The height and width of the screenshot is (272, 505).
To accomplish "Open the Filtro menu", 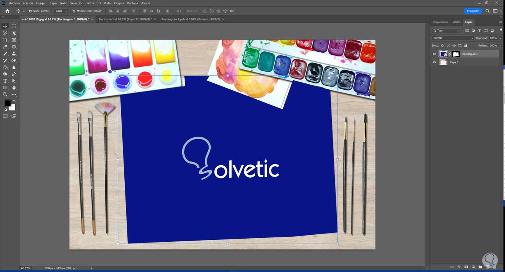I will click(90, 3).
